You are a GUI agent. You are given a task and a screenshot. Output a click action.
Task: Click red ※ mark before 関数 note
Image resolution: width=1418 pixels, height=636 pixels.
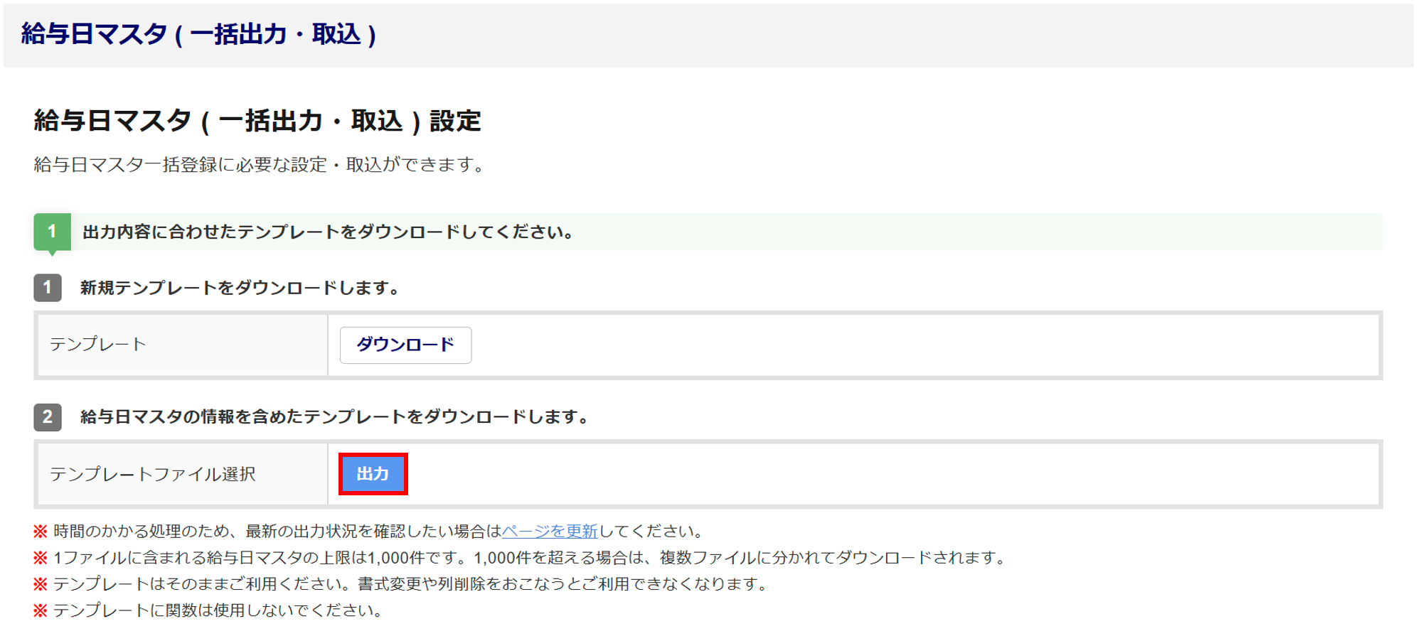coord(41,610)
